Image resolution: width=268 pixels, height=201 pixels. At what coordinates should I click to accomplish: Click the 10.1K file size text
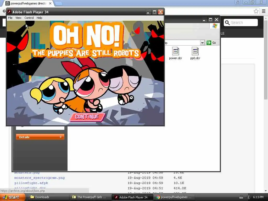tap(179, 183)
